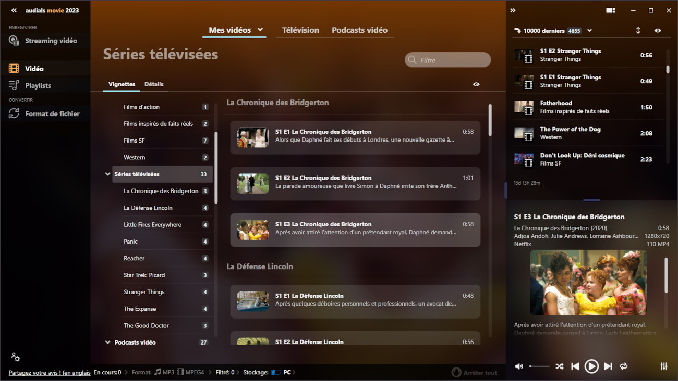Click the Power of the Dog film icon
678x381 pixels.
click(x=529, y=136)
